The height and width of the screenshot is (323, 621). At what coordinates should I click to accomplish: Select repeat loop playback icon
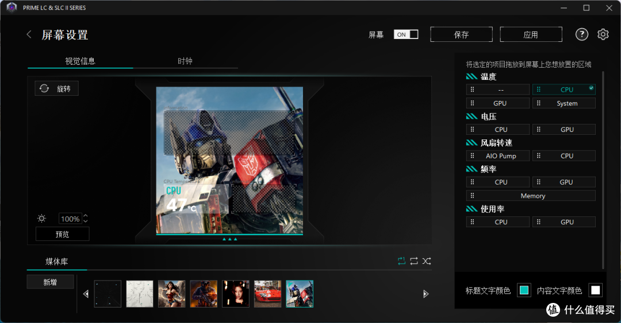coord(414,261)
